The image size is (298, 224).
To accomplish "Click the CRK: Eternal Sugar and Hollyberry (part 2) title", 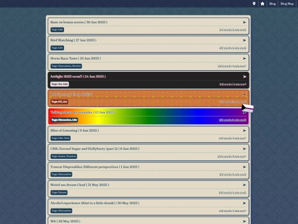I will point(95,149).
